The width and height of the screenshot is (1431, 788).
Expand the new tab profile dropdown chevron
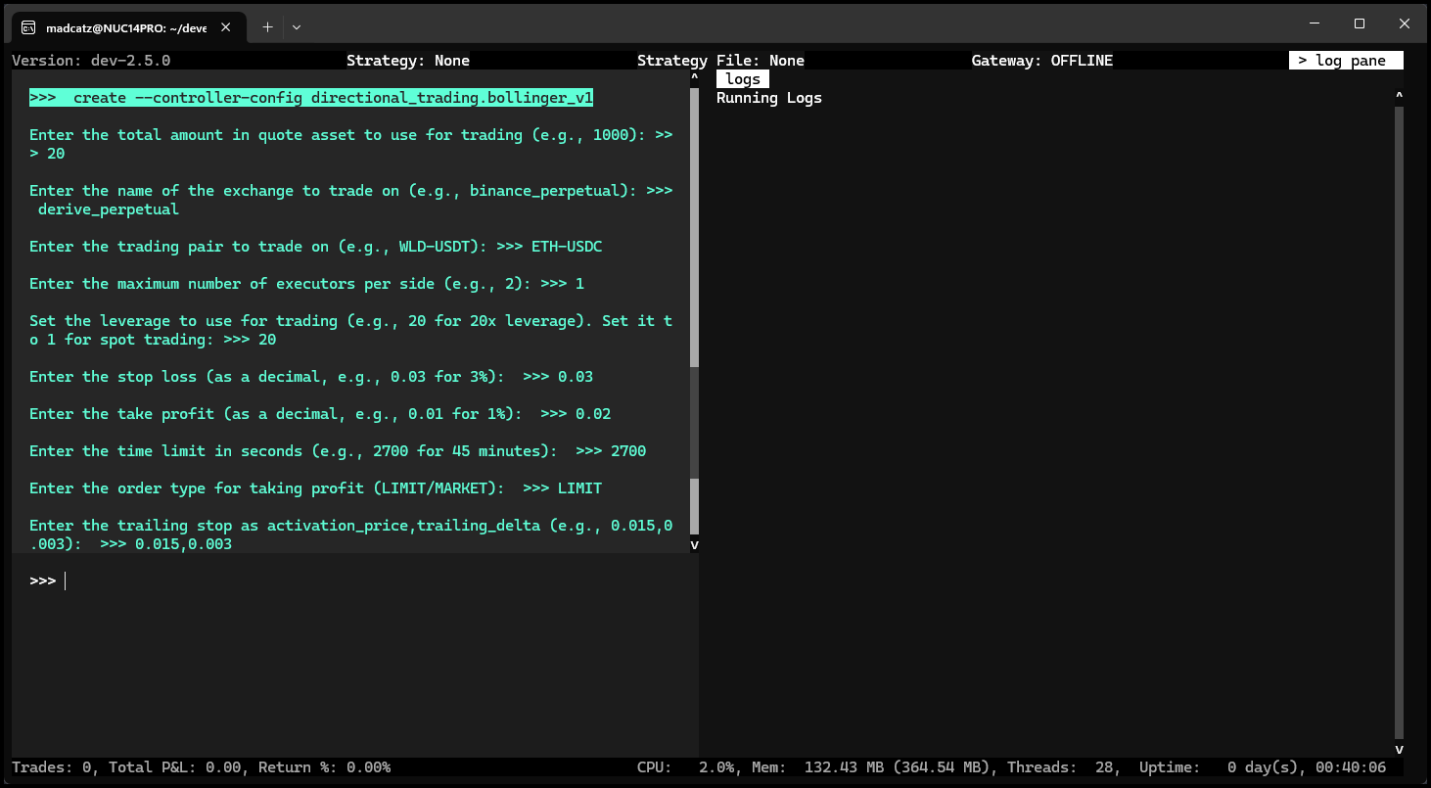coord(297,27)
